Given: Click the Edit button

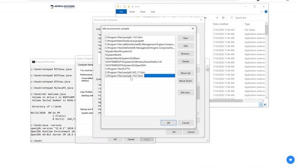Looking at the screenshot, I should click(186, 46).
